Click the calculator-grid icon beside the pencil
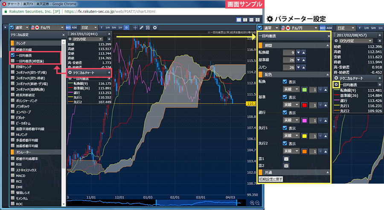Screen dimensions: 384x210 pos(148,28)
